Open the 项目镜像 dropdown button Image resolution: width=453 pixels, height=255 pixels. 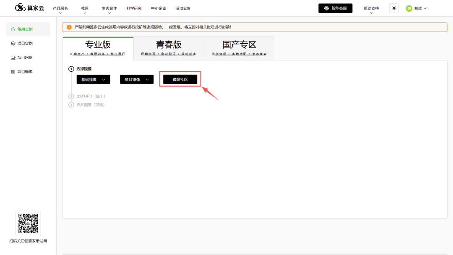[137, 79]
